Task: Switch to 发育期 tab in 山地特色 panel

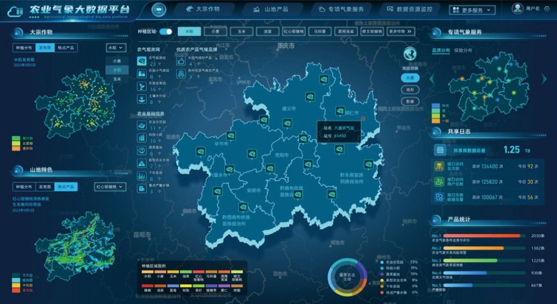Action: point(45,187)
